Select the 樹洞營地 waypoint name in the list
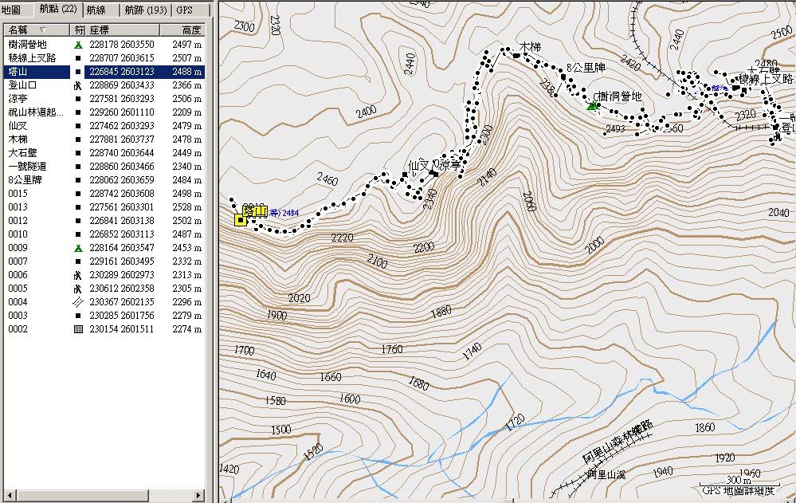This screenshot has width=796, height=503. [27, 45]
